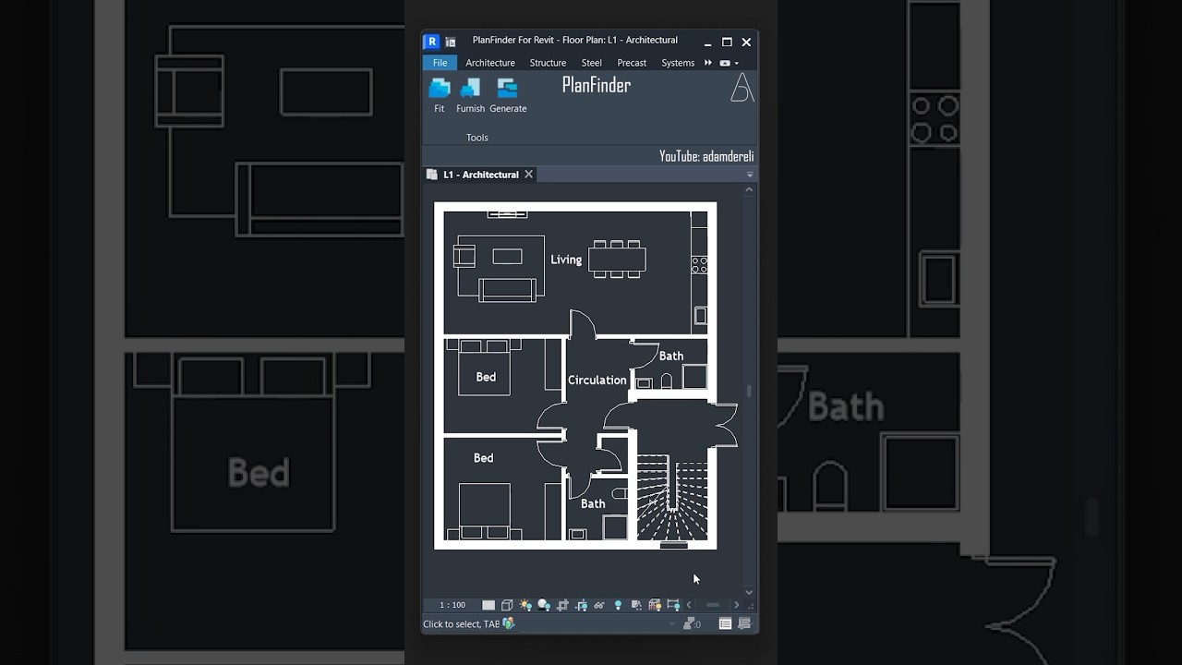1182x665 pixels.
Task: Switch to the Steel ribbon tab
Action: point(592,63)
